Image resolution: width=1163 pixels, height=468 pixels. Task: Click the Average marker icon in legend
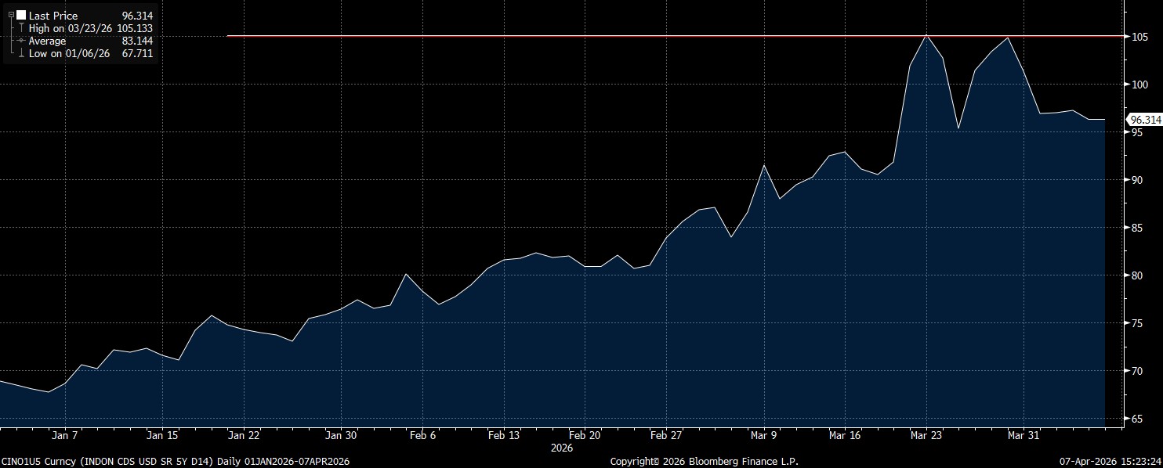pos(20,41)
